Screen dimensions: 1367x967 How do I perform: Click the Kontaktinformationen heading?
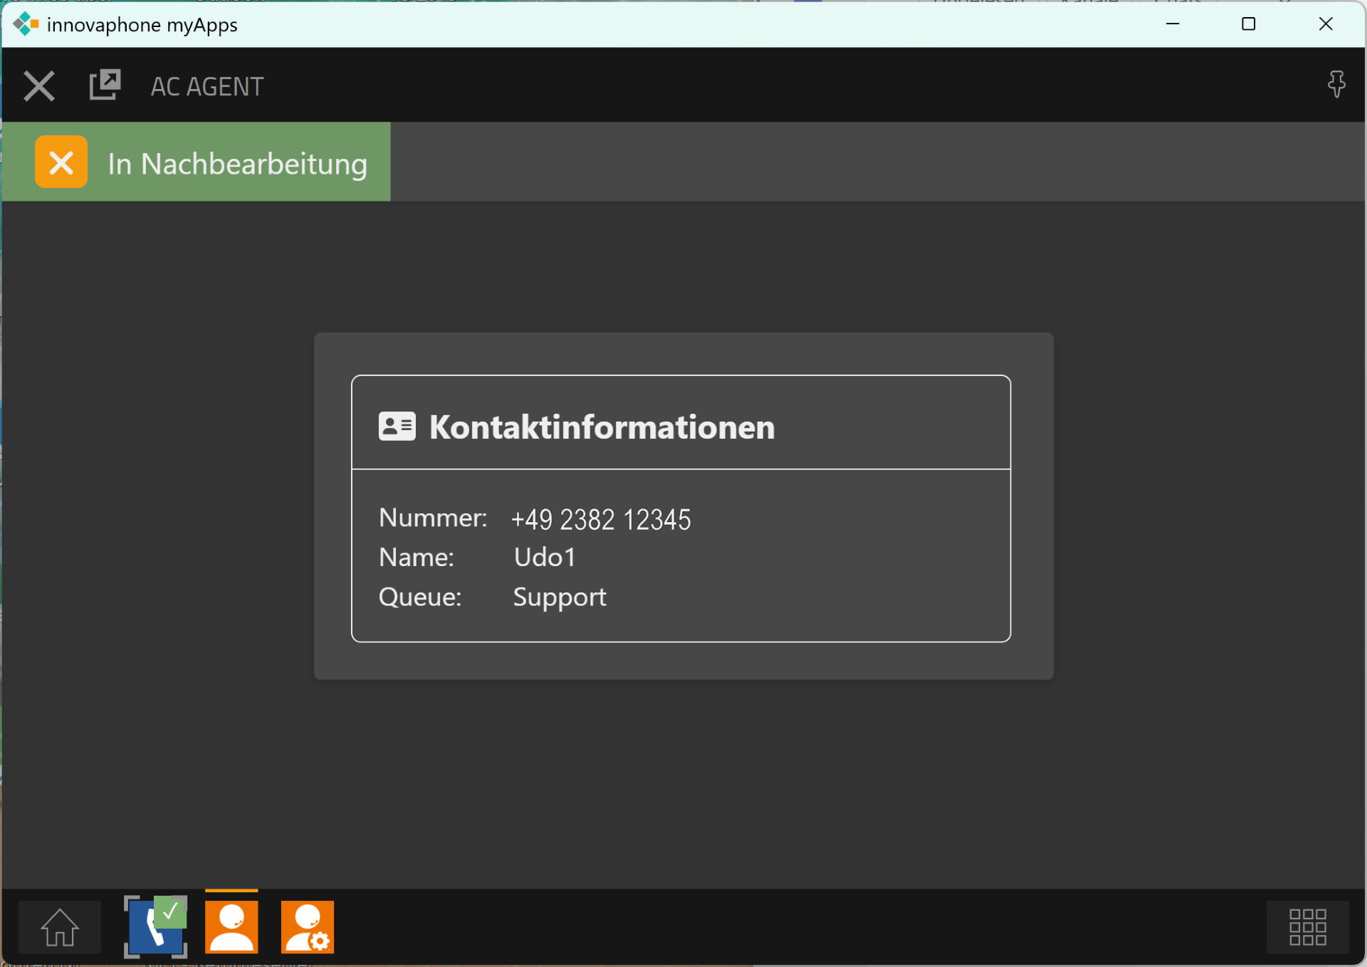tap(602, 427)
